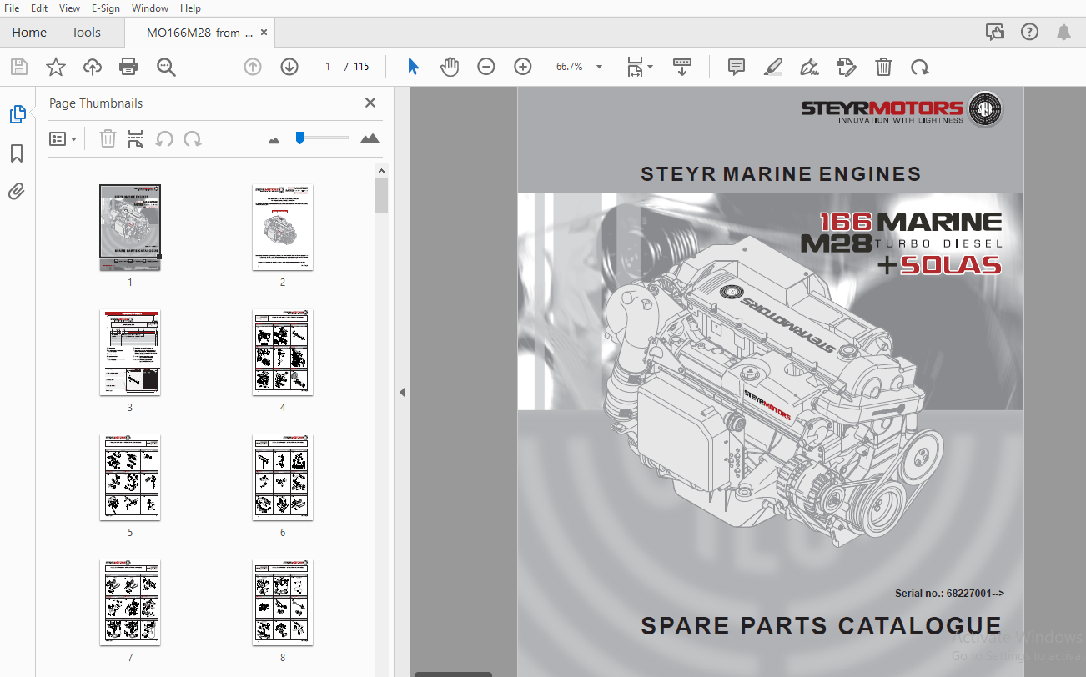Rotate the page with the rotate icon

[x=920, y=67]
